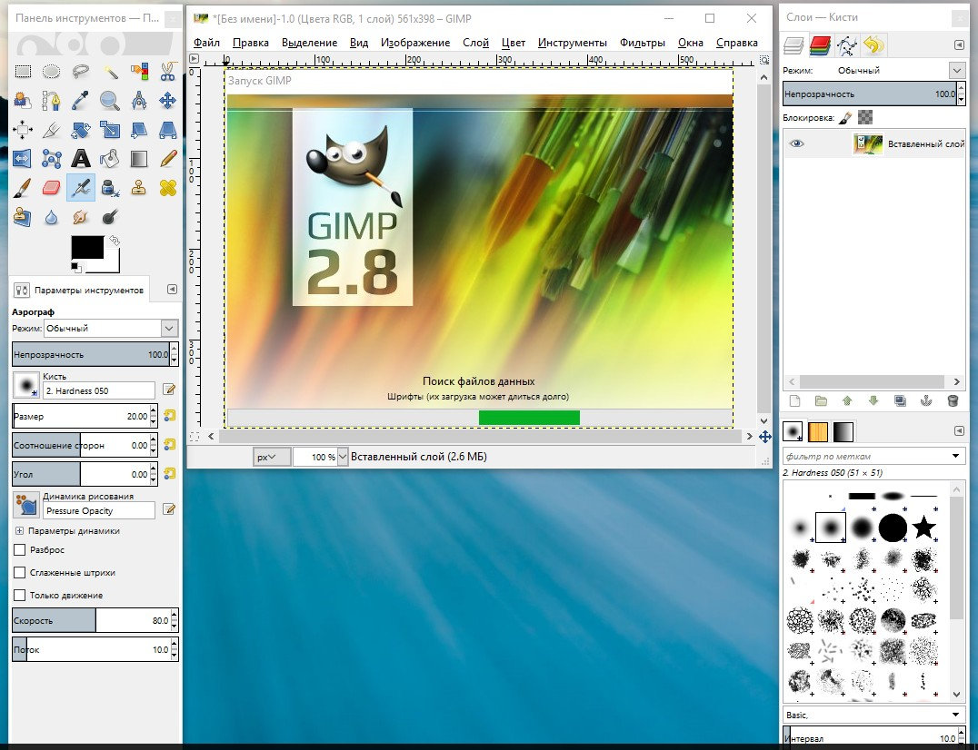
Task: Open the фильтр по меткам brush dropdown
Action: pos(955,455)
